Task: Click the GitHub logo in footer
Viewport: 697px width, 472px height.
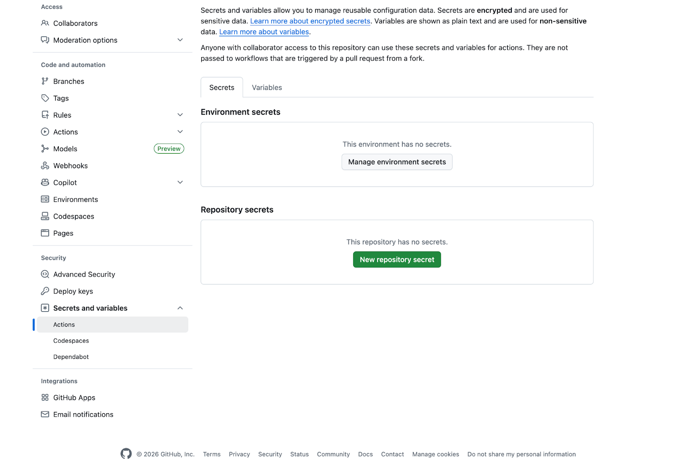Action: 126,454
